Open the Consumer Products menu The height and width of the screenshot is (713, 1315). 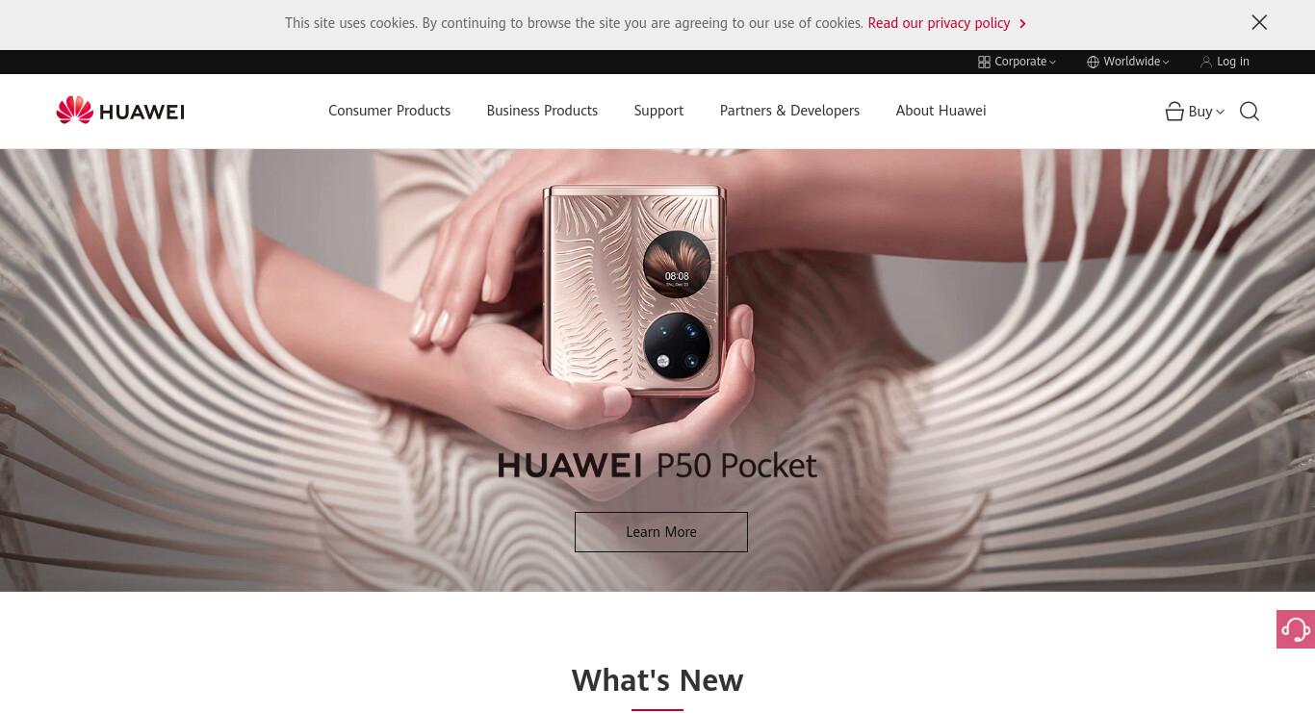389,111
